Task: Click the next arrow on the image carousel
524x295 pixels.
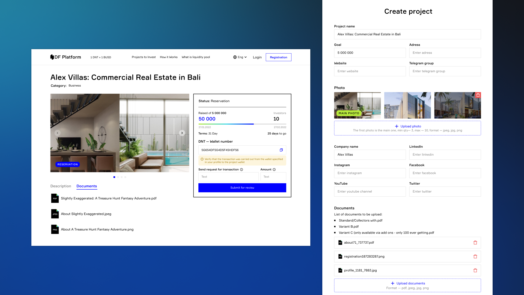Action: 182,133
